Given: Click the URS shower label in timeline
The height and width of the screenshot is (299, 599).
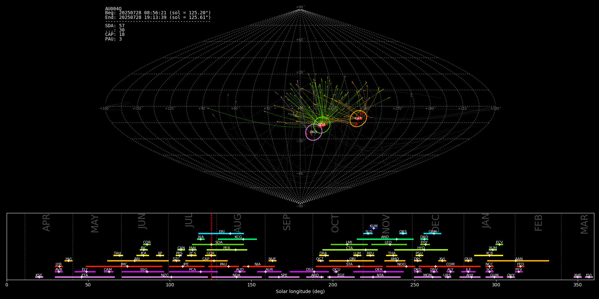Looking at the screenshot, I should pyautogui.click(x=447, y=275).
